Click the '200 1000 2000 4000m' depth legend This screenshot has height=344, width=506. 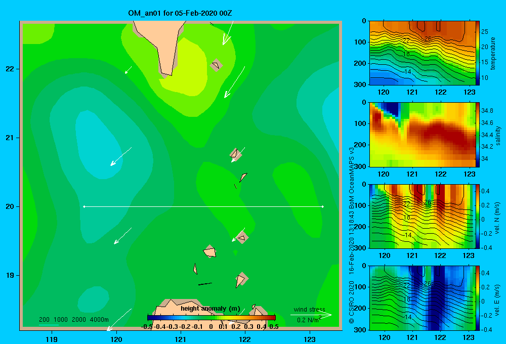(73, 320)
